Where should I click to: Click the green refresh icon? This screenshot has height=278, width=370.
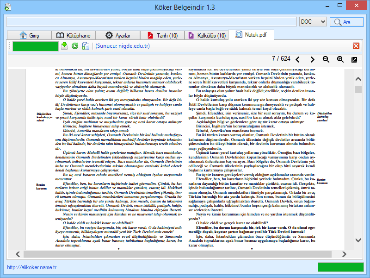tap(75, 46)
